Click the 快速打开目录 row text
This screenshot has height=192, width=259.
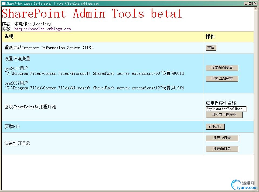pos(17,143)
